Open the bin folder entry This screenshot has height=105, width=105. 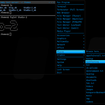click(95, 65)
